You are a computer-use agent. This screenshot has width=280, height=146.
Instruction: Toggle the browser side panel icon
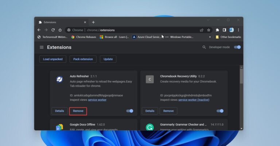(224, 30)
